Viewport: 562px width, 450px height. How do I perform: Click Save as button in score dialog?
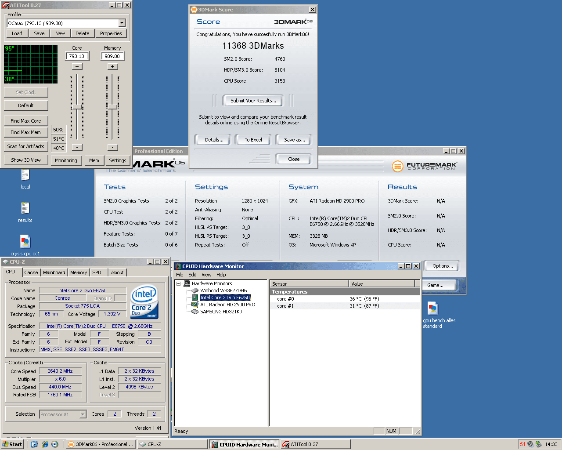[294, 140]
